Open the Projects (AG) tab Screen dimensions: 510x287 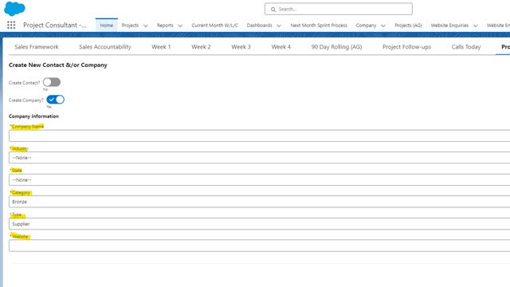(x=408, y=25)
